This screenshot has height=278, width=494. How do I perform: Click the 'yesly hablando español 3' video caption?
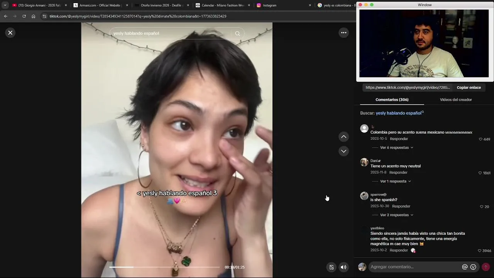(177, 193)
